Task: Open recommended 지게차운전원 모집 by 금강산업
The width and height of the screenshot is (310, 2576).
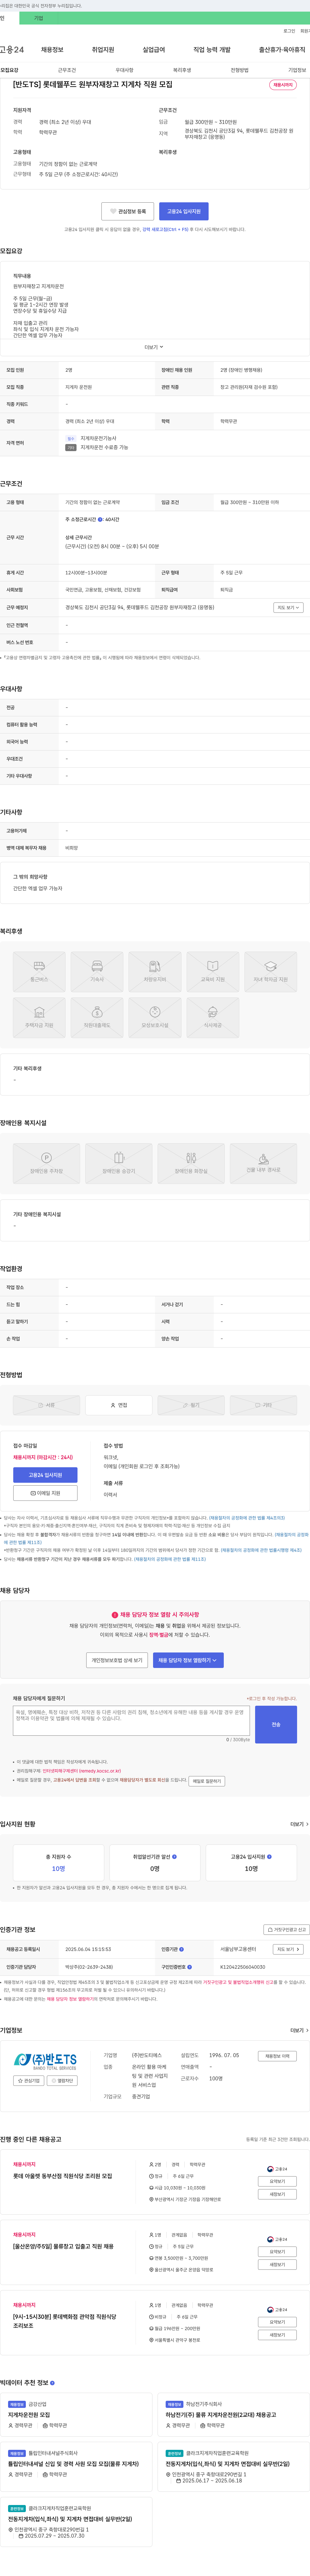Action: pos(29,2415)
